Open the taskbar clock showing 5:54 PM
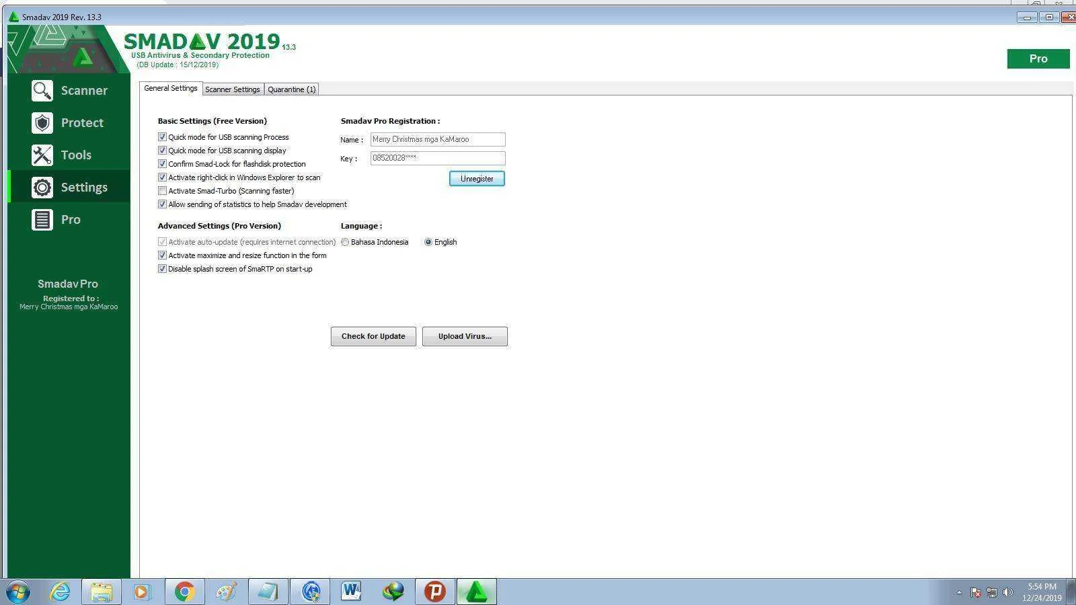This screenshot has width=1076, height=605. [x=1042, y=592]
